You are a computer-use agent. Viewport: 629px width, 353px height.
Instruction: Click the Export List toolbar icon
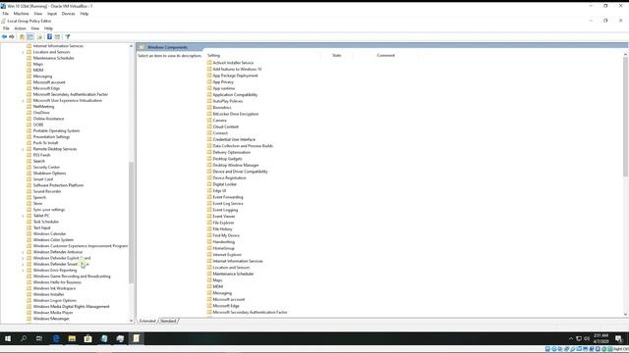coord(39,37)
